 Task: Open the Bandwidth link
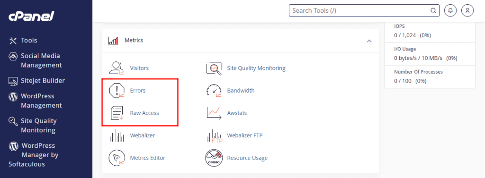(x=241, y=91)
